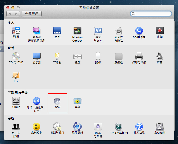This screenshot has width=178, height=144.
Task: Focus the preferences search field
Action: [151, 14]
